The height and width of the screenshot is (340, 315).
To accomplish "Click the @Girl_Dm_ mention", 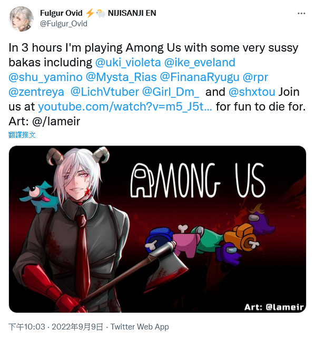I will click(x=171, y=92).
